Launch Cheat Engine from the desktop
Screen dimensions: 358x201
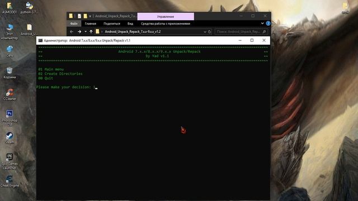10,181
